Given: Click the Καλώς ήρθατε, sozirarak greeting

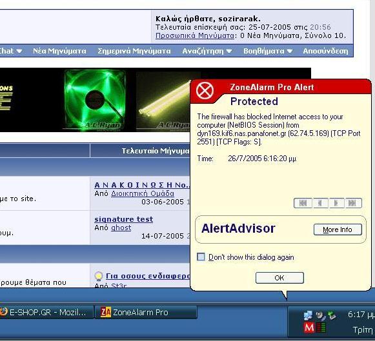Looking at the screenshot, I should pyautogui.click(x=208, y=19).
